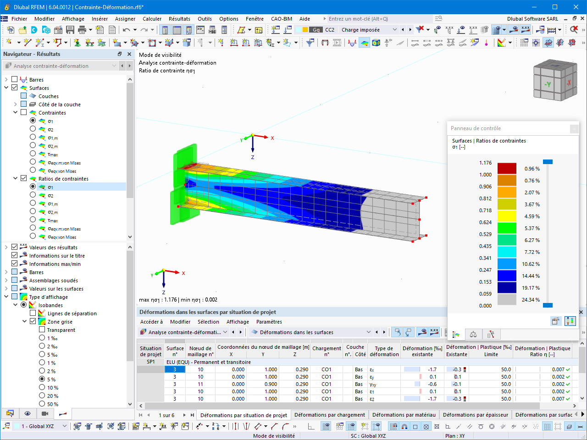Collapse the Contraintes tree node
Screen dimensions: 587x440
pyautogui.click(x=16, y=112)
